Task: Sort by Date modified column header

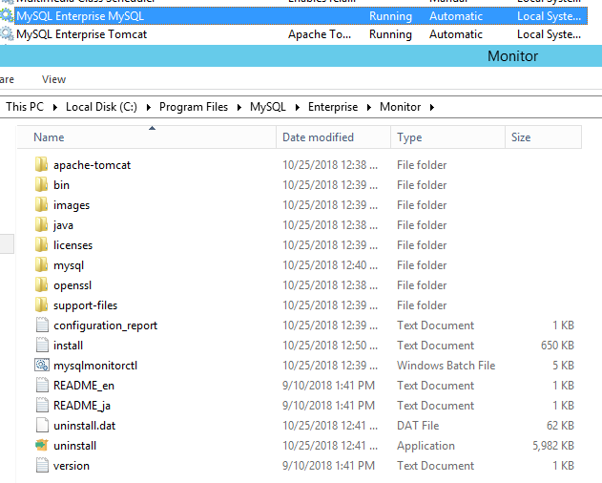Action: coord(333,137)
